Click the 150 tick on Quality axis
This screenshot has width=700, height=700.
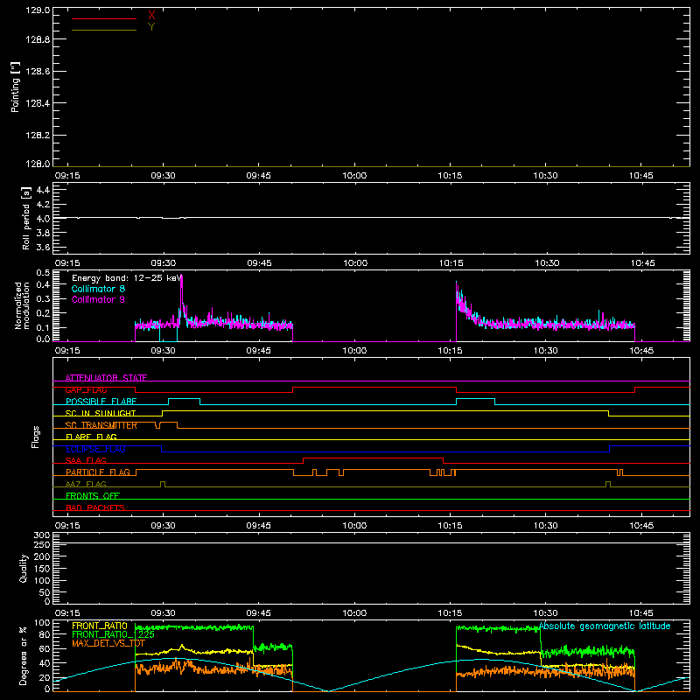[42, 569]
